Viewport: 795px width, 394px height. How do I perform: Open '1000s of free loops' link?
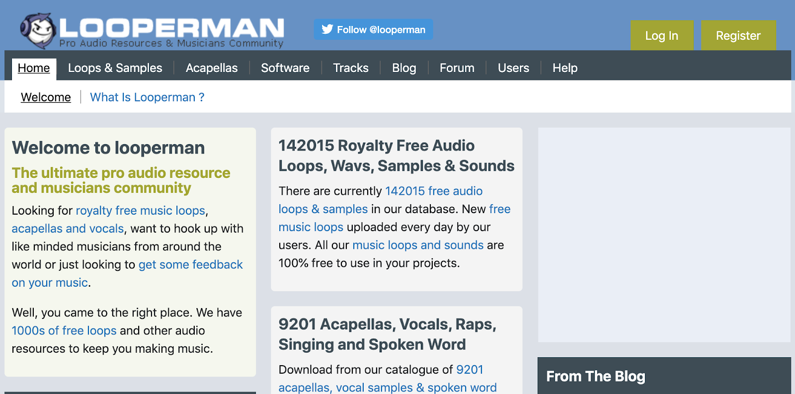tap(64, 330)
